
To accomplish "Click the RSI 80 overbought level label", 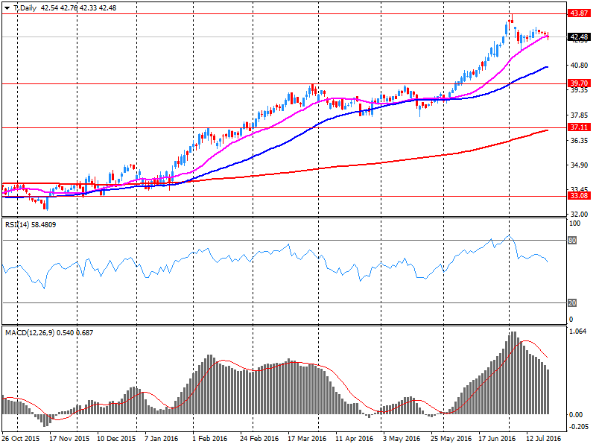I will [x=572, y=240].
